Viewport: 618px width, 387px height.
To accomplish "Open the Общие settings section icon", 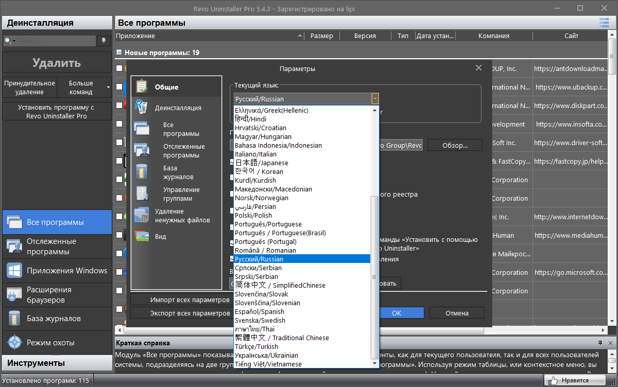I will click(x=142, y=87).
